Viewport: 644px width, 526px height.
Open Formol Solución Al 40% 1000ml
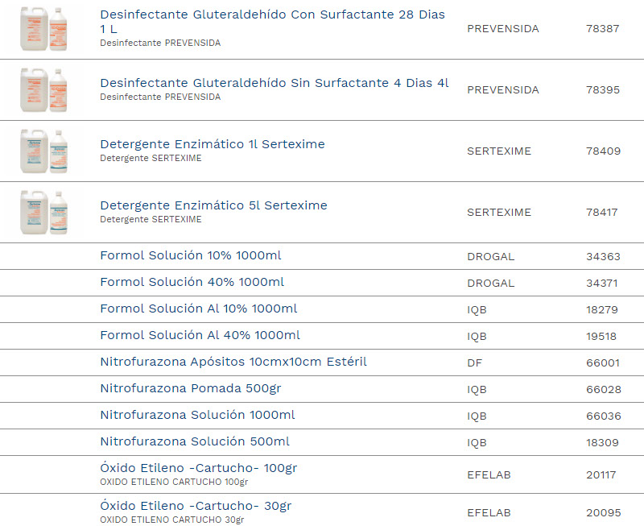(200, 335)
